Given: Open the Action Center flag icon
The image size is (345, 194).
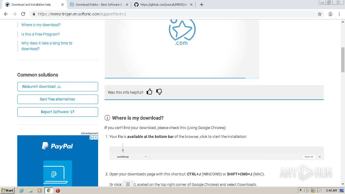Looking at the screenshot, I should coord(319,190).
